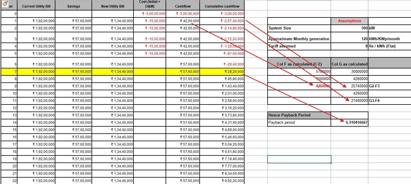Click the G2-F3 note cell
Viewport: 411px width, 184px height.
point(389,86)
